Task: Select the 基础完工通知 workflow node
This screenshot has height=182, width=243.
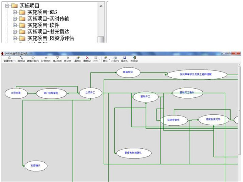Action: pyautogui.click(x=187, y=93)
